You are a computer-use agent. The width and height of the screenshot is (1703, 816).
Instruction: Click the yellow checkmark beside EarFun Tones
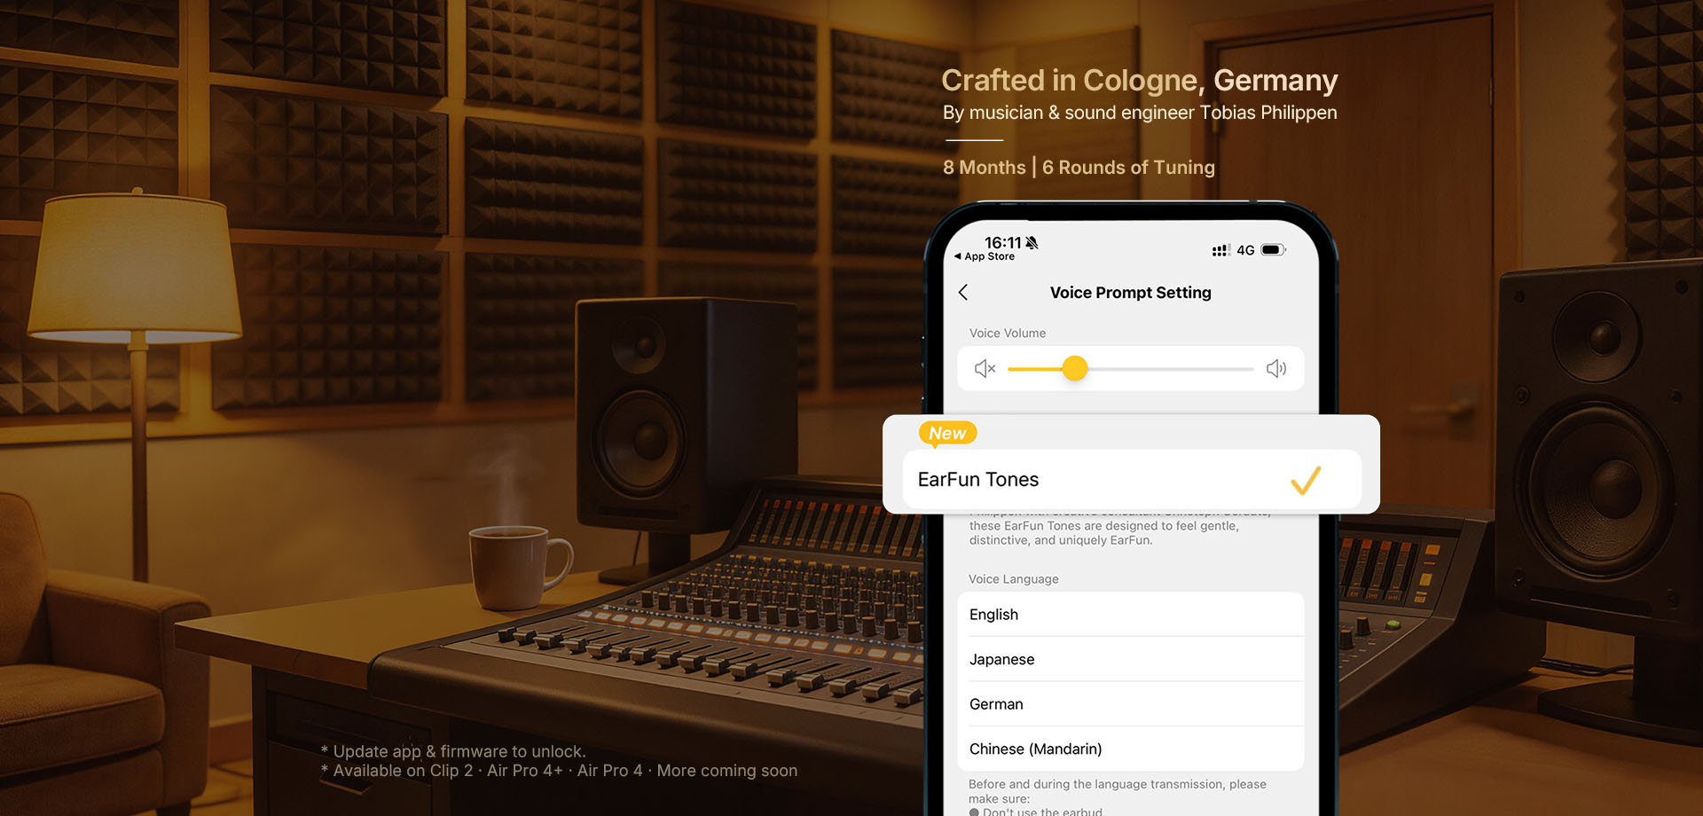pyautogui.click(x=1306, y=480)
